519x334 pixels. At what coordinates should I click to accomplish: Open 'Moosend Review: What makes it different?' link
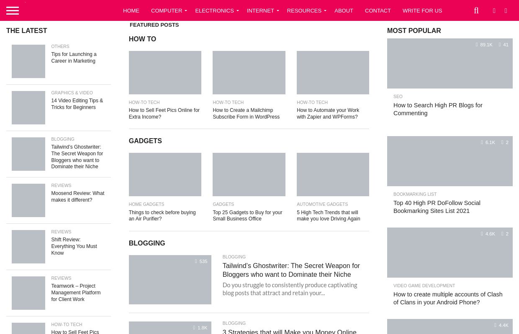click(77, 197)
